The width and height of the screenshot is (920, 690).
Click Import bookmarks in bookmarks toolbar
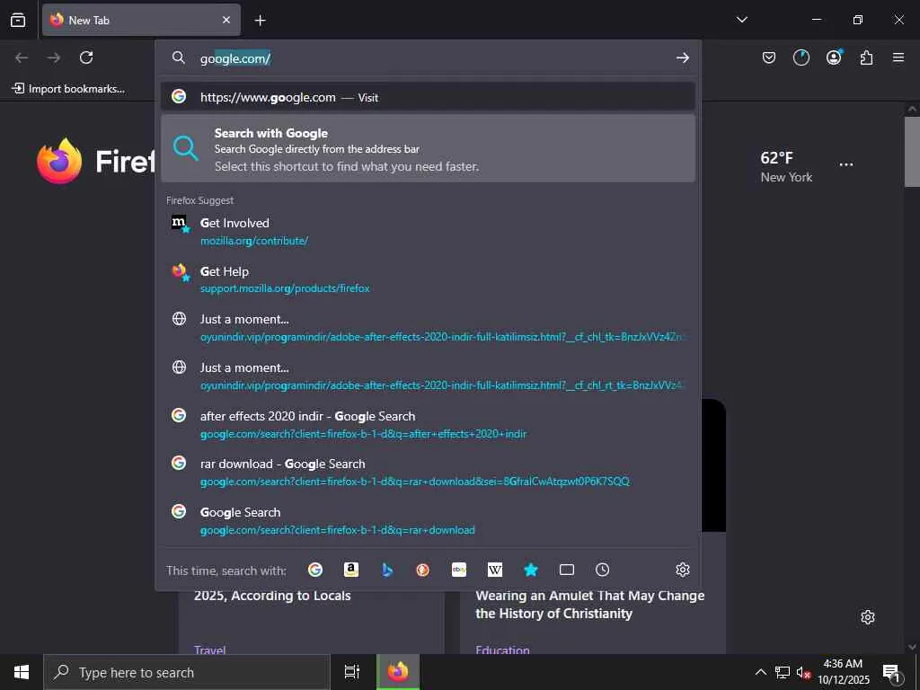click(x=68, y=89)
